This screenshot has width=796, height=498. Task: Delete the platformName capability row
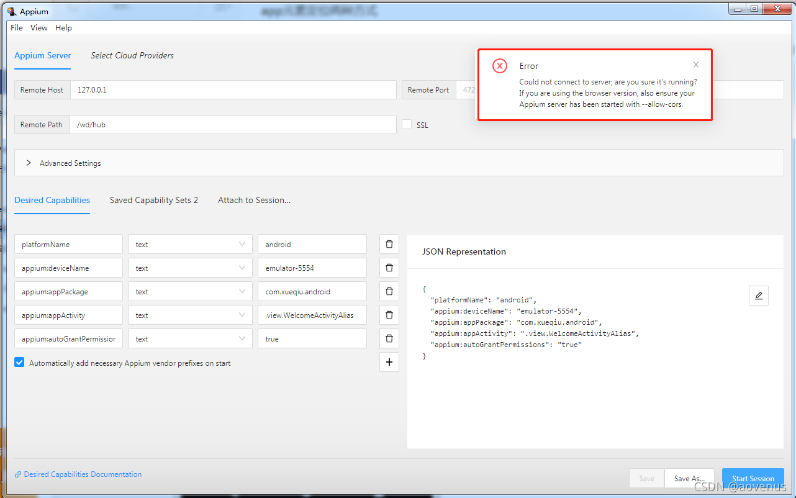point(389,244)
